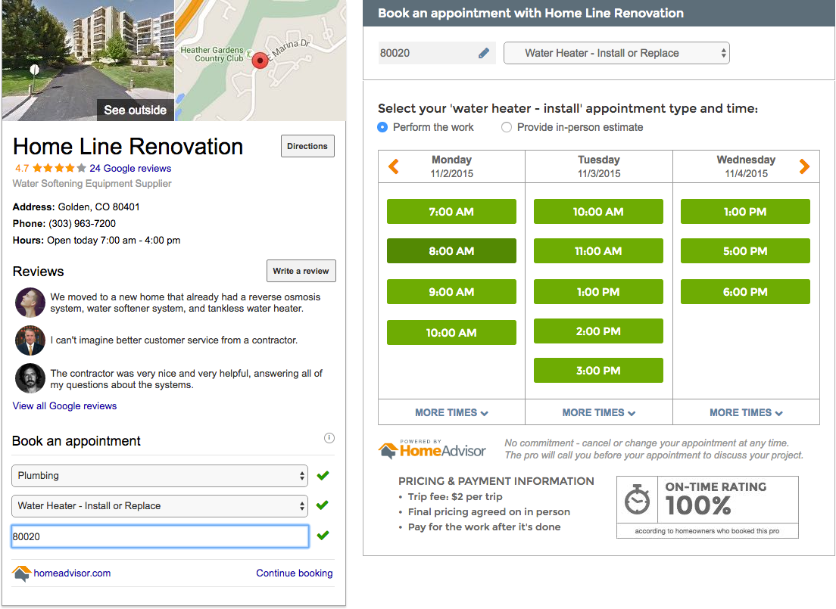The height and width of the screenshot is (609, 836).
Task: Click the info icon beside Book an appointment
Action: coord(329,438)
